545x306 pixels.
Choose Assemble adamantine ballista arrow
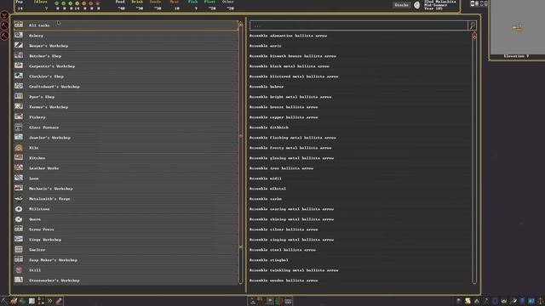point(288,36)
